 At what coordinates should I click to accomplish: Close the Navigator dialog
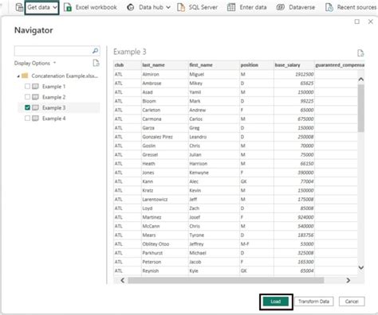click(371, 21)
